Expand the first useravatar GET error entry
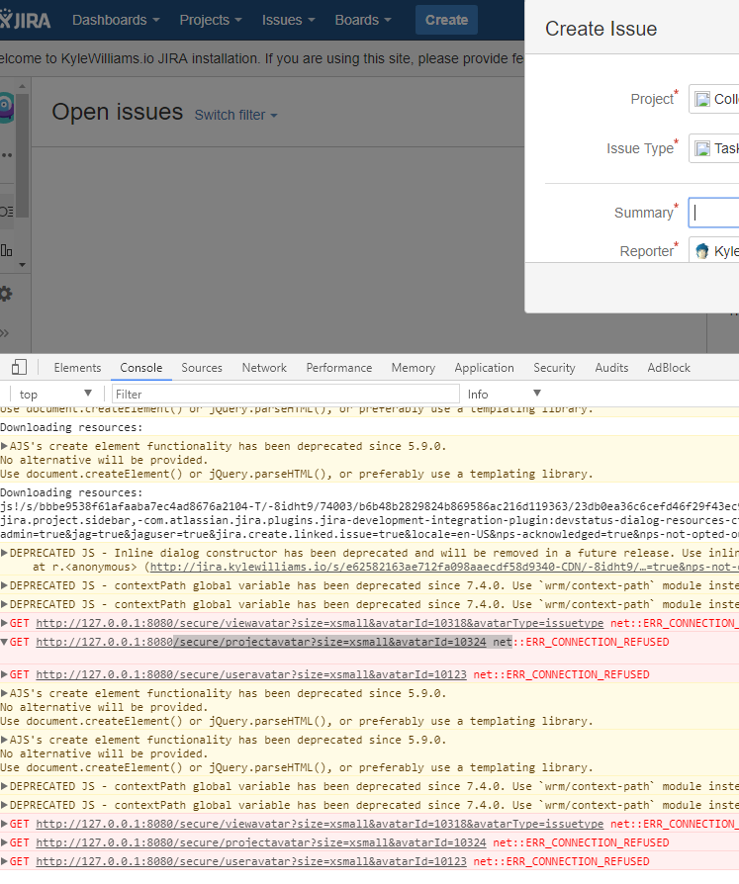This screenshot has height=884, width=739. [x=5, y=674]
